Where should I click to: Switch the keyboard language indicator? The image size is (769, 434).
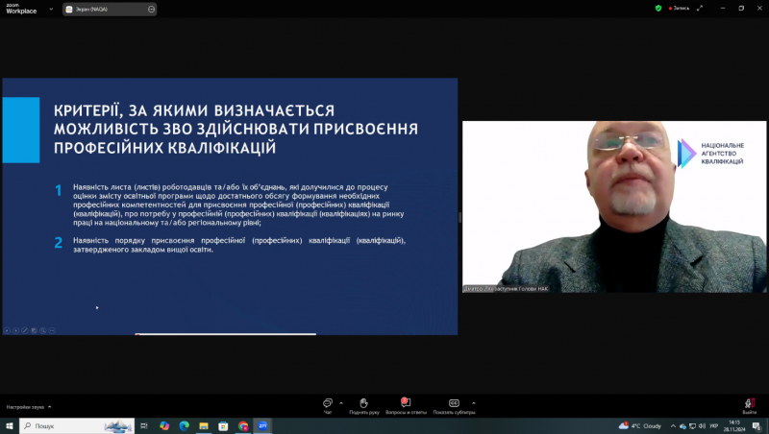(712, 425)
